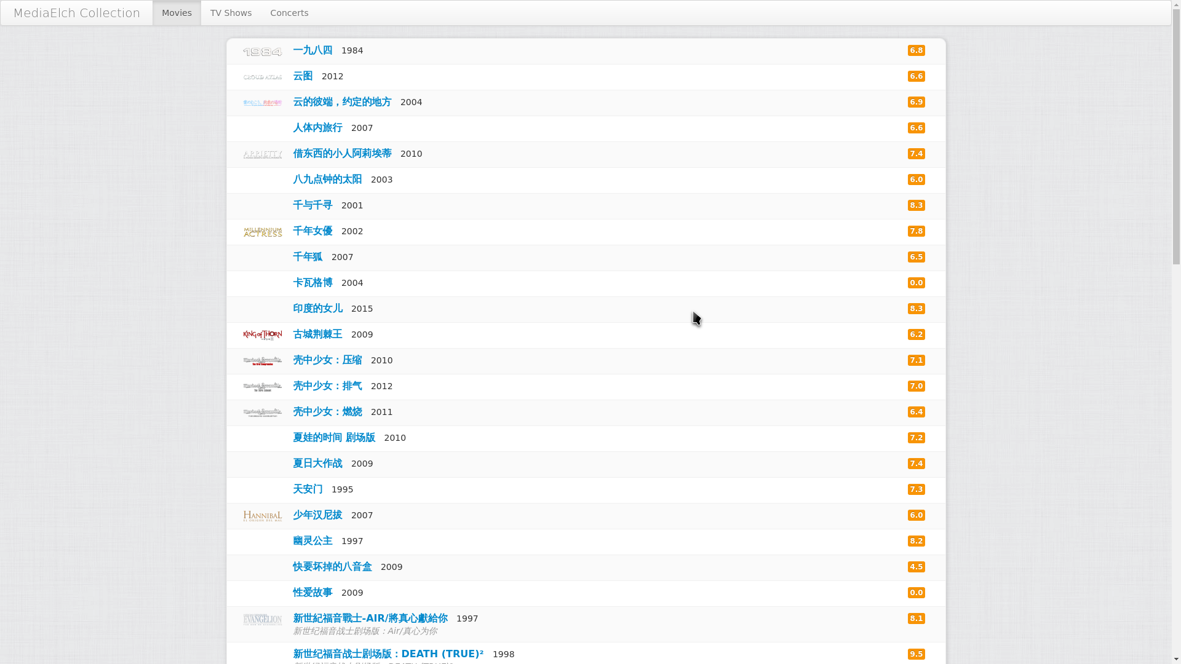Click the Evangelion logo thumbnail
Viewport: 1181px width, 664px height.
262,619
